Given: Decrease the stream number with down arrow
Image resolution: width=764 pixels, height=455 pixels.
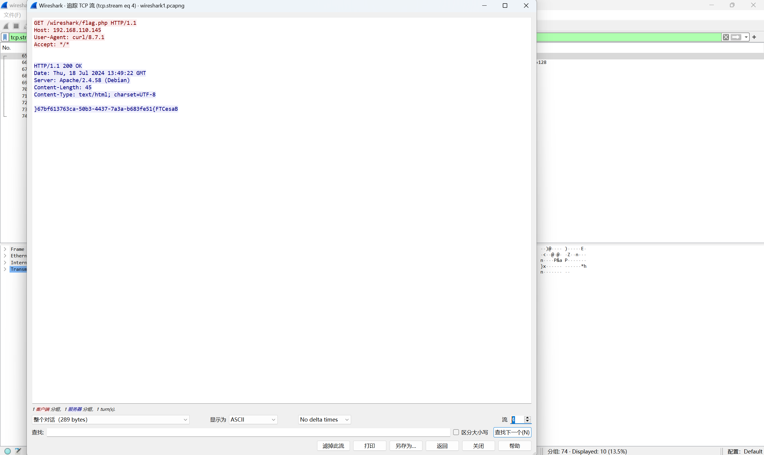Looking at the screenshot, I should [x=527, y=421].
